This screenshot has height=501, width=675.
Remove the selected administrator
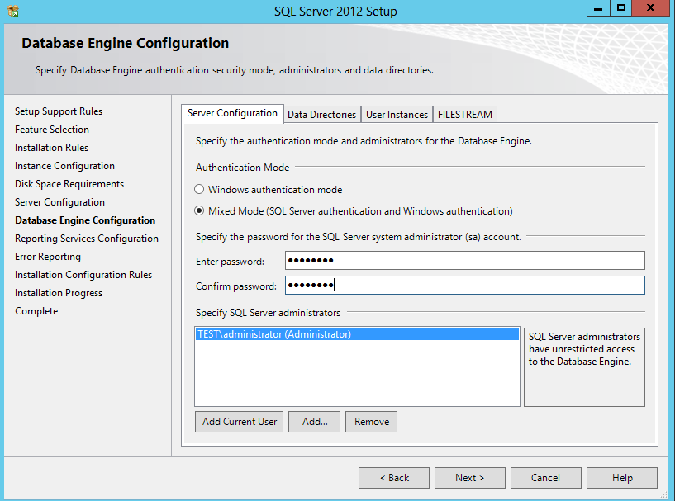point(372,422)
